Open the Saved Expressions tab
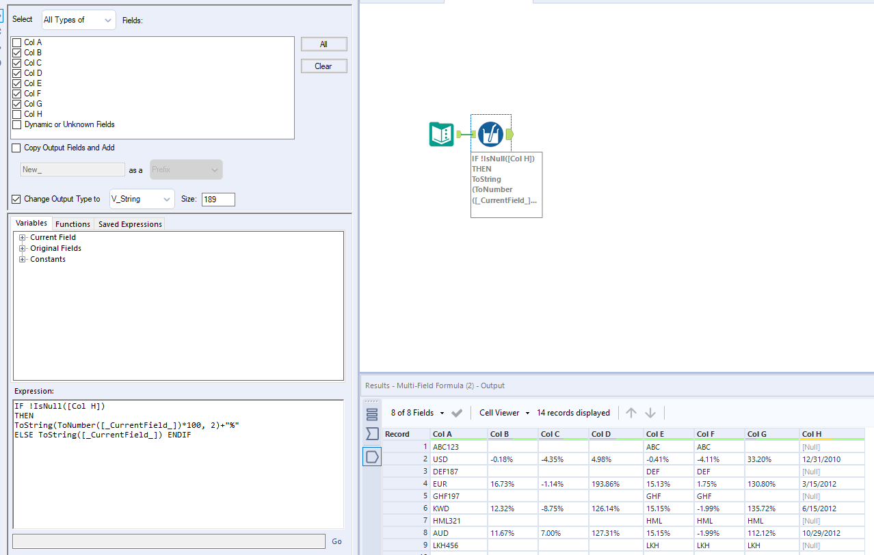The image size is (874, 555). 129,224
